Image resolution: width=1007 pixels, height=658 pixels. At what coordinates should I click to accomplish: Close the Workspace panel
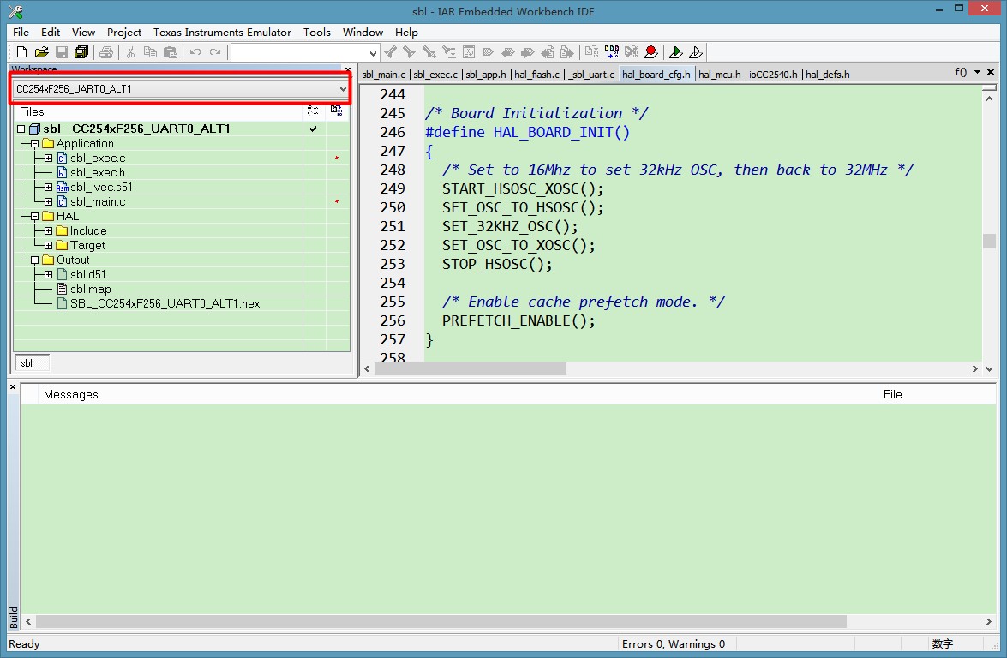(347, 69)
